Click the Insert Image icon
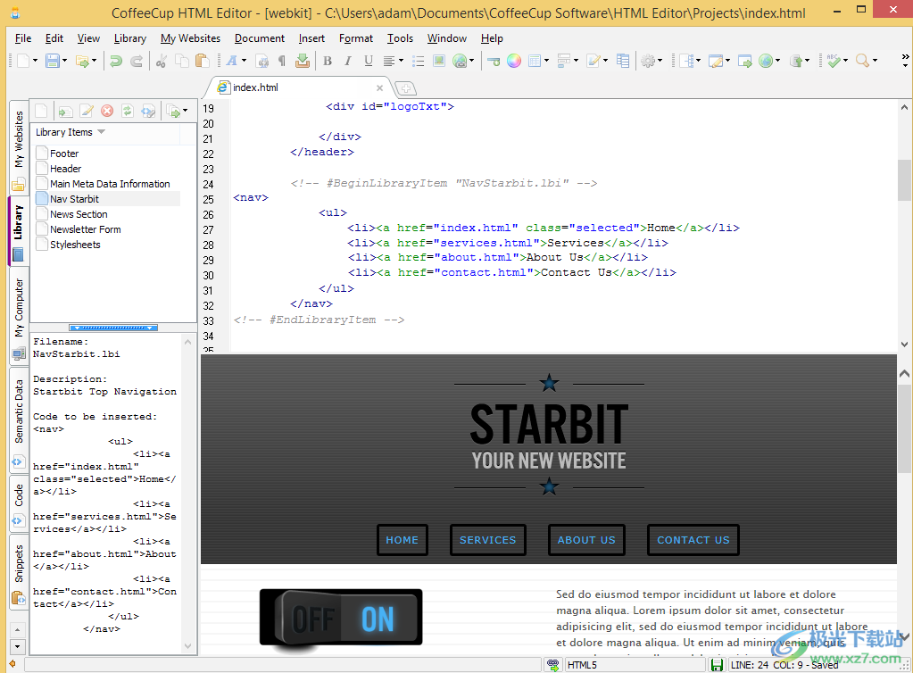The image size is (913, 673). [439, 61]
